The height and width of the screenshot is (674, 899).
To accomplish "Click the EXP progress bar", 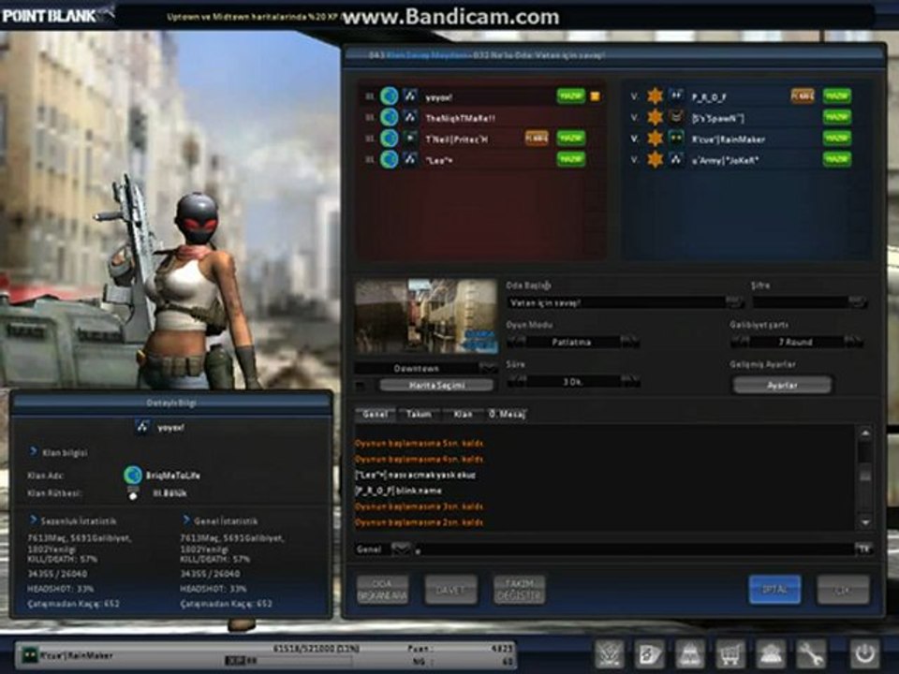I will [x=289, y=660].
